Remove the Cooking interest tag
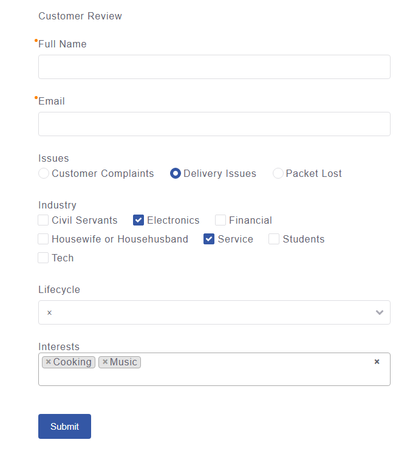 [48, 362]
